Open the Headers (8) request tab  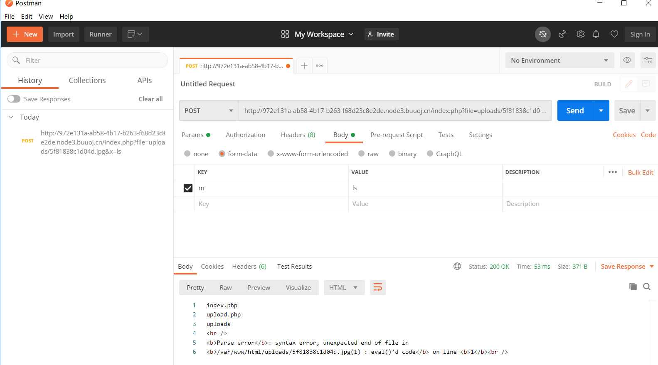[x=298, y=135]
